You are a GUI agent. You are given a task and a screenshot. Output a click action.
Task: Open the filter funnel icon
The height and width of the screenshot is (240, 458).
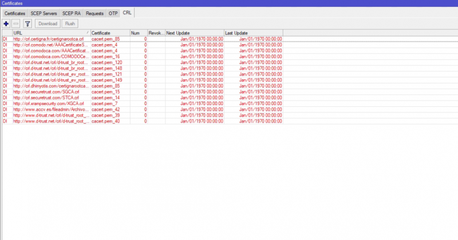(27, 23)
